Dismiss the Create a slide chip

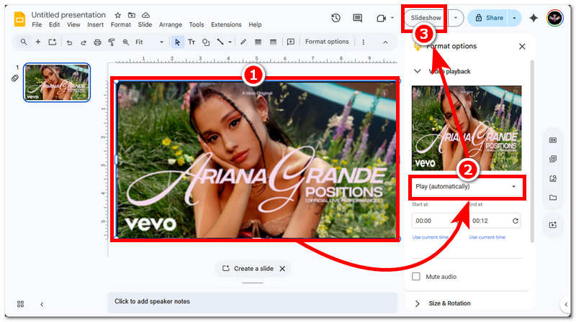pyautogui.click(x=282, y=269)
